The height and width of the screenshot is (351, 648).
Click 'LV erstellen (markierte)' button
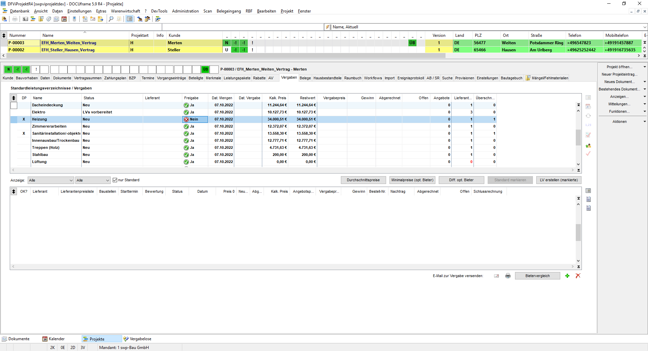coord(559,180)
